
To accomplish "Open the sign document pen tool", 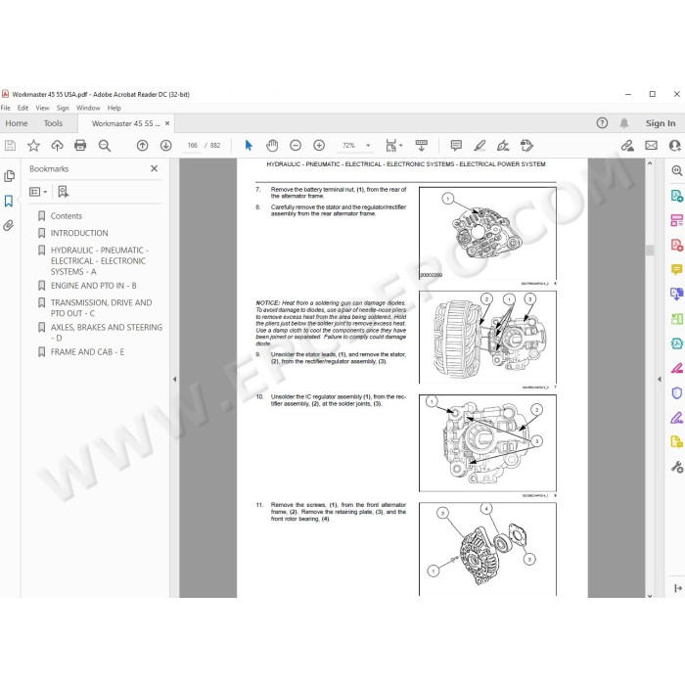I will 503,146.
